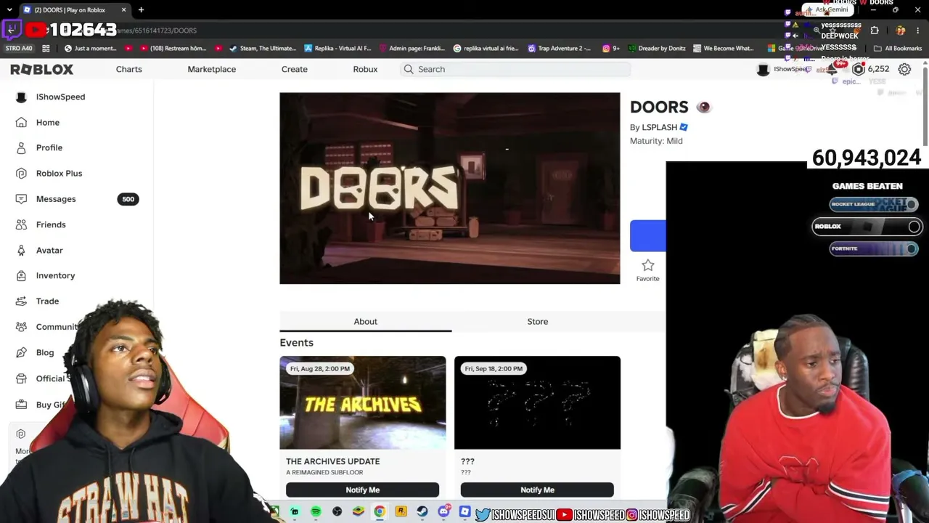
Task: Open the ??? event thumbnail
Action: [537, 402]
